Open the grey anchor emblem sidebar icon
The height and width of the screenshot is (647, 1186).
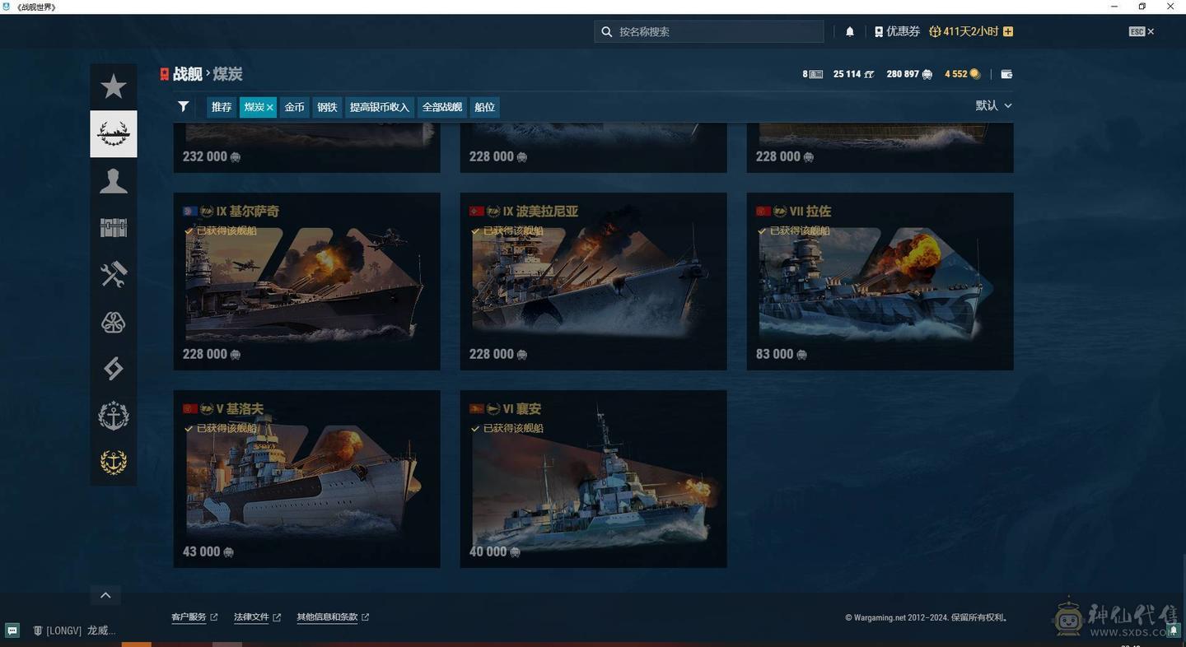114,416
